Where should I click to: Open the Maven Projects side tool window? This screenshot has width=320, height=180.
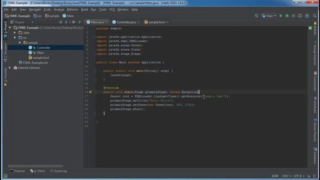tap(315, 130)
